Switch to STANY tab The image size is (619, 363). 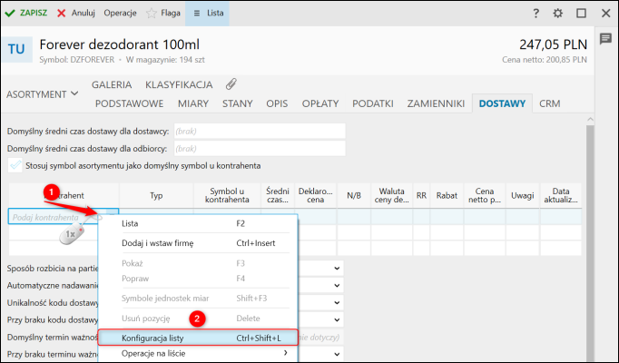coord(237,103)
